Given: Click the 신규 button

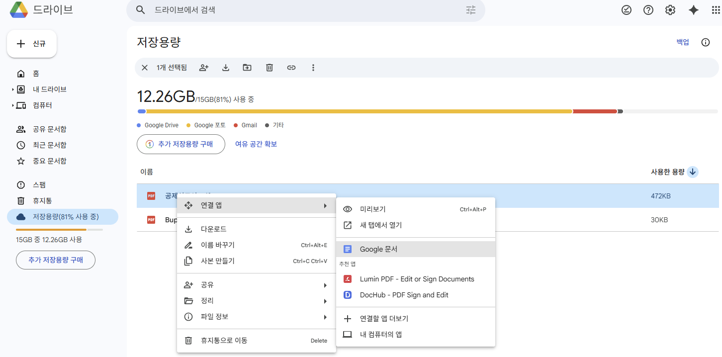Looking at the screenshot, I should 31,44.
